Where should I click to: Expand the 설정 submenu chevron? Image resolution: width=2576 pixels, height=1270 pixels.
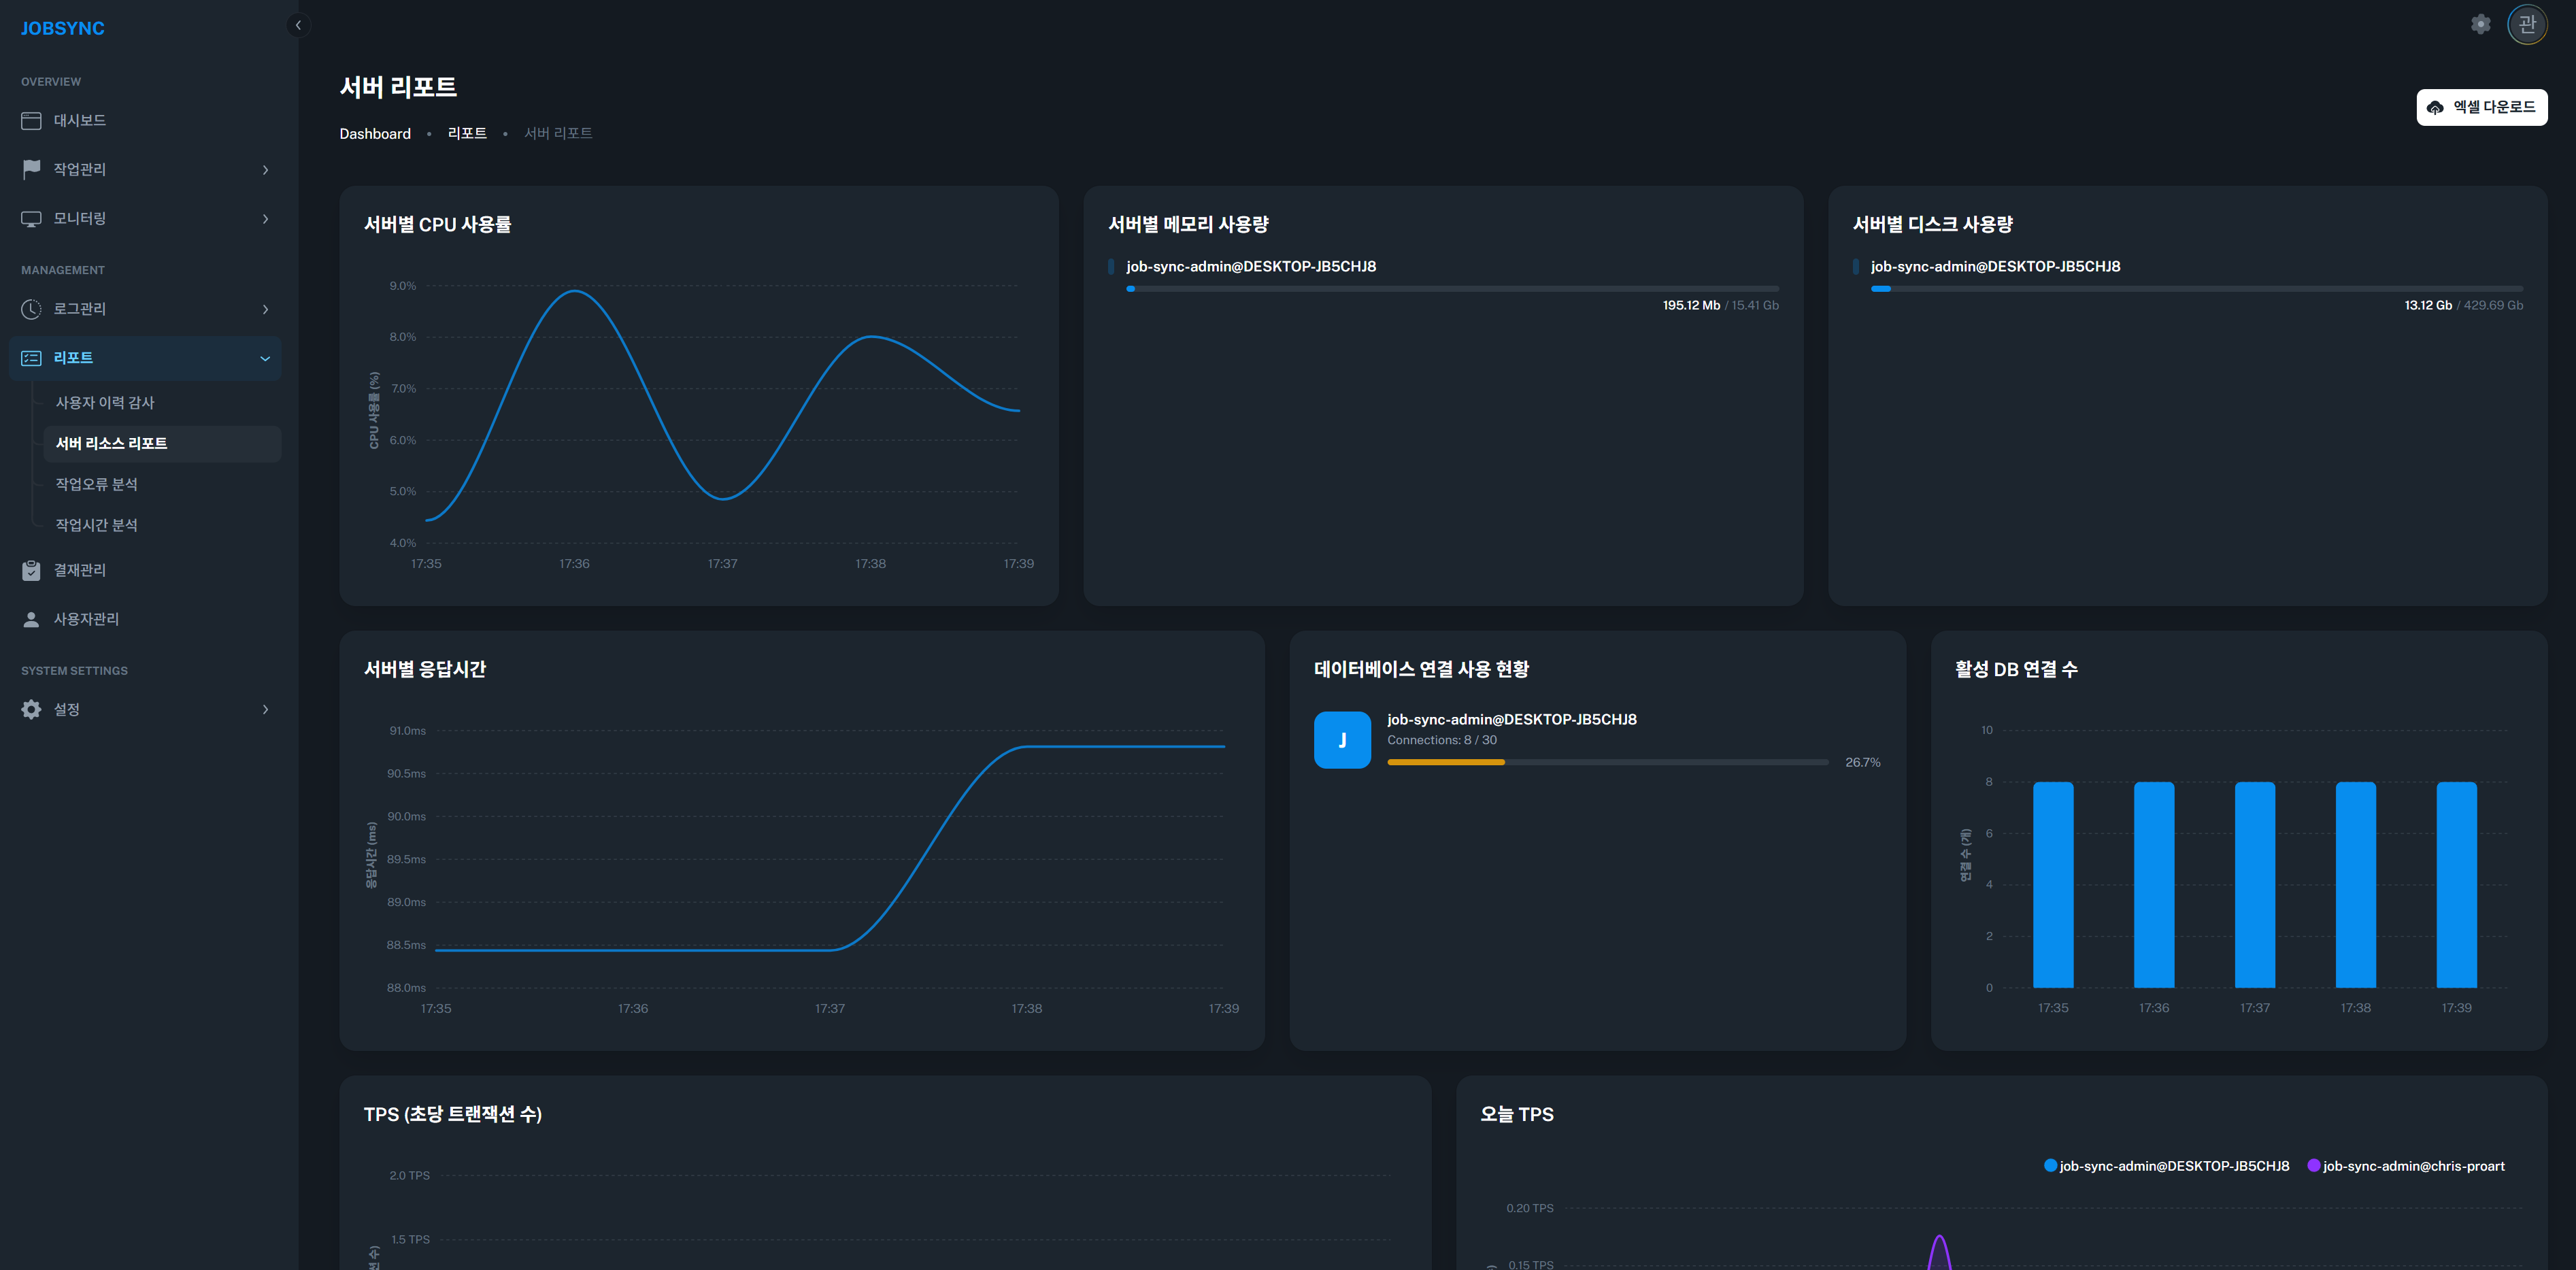(x=265, y=709)
